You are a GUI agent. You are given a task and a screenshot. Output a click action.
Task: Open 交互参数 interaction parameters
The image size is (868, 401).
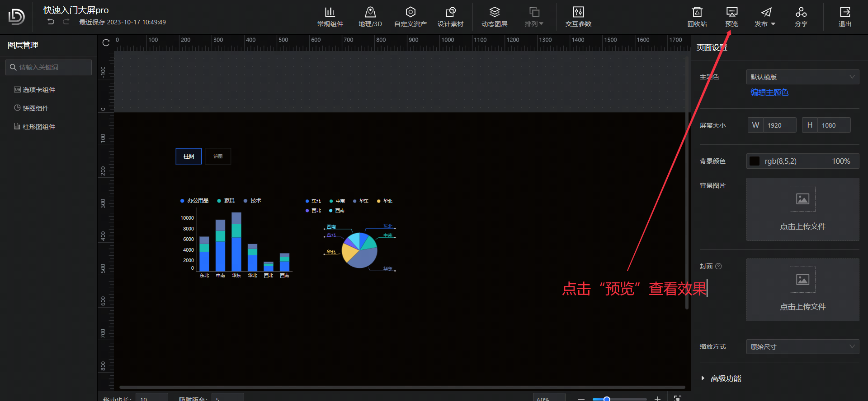click(x=578, y=17)
